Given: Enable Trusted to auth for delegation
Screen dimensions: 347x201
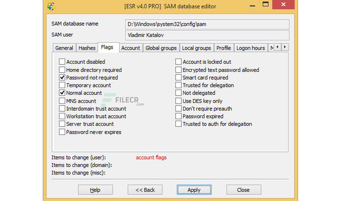Looking at the screenshot, I should pos(178,124).
